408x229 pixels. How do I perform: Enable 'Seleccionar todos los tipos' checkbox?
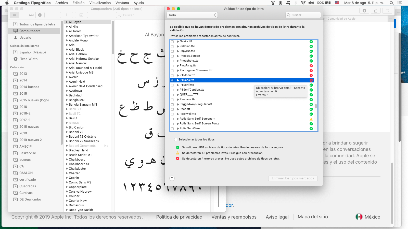click(176, 139)
